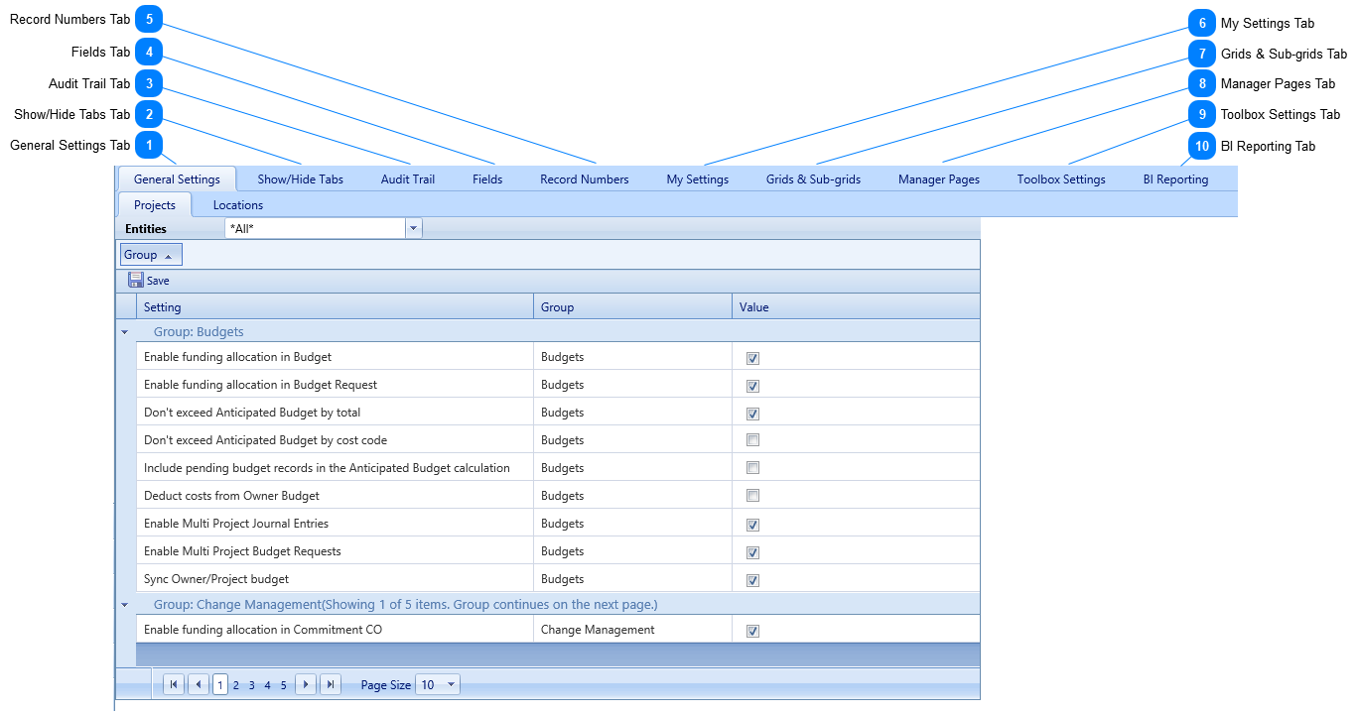The width and height of the screenshot is (1357, 714).
Task: Select 'Enable Multi Project Journal Entries' row
Action: tap(558, 523)
